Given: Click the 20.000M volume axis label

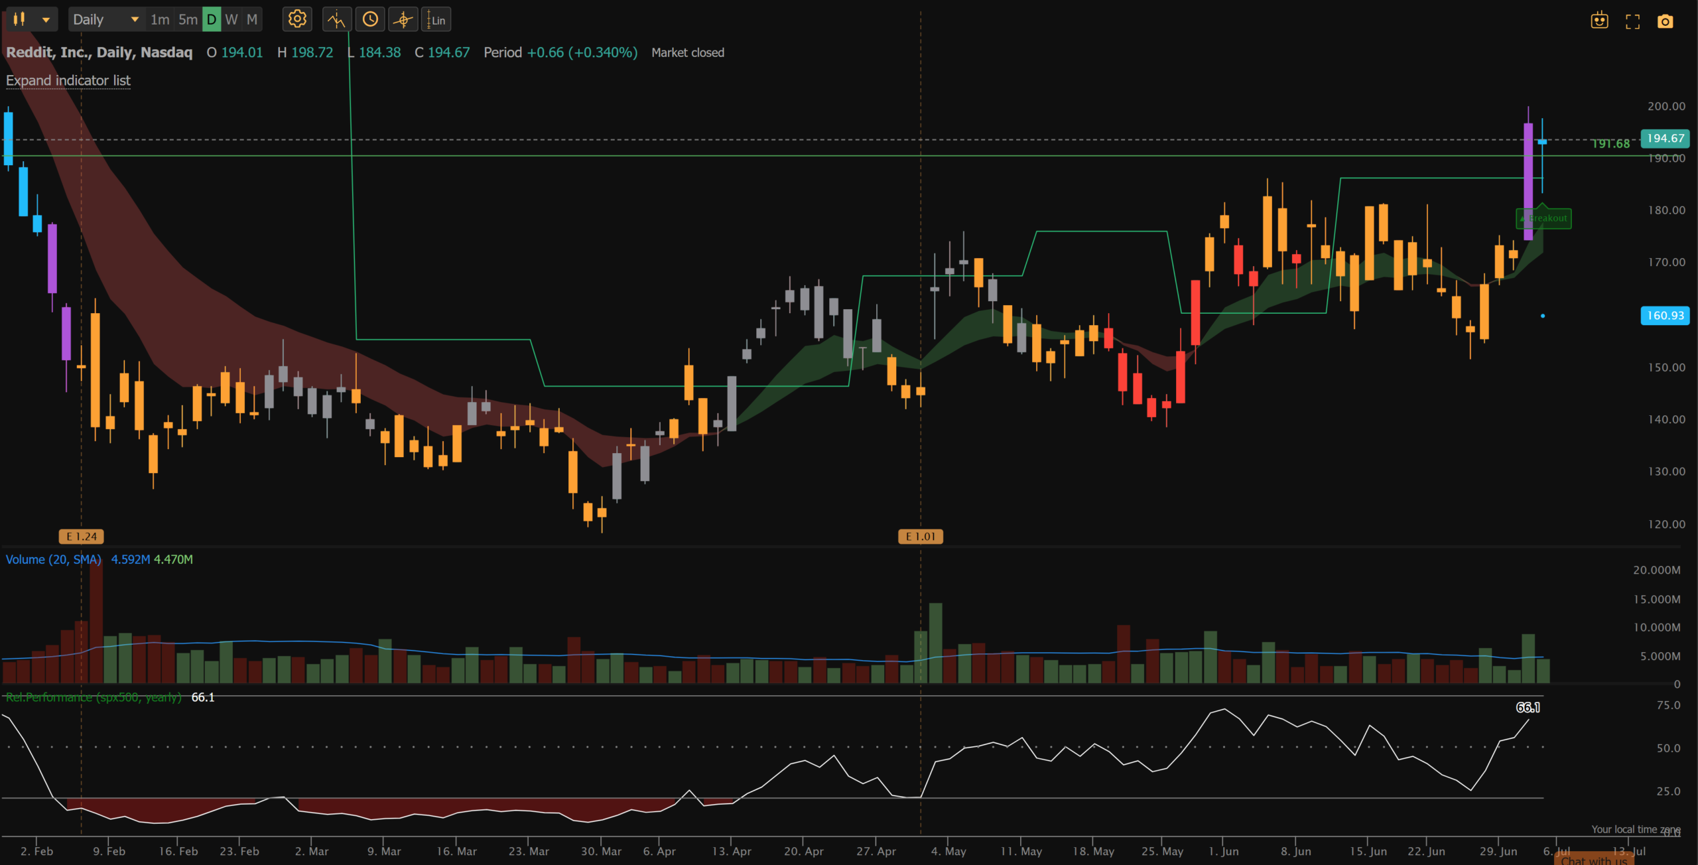Looking at the screenshot, I should click(1657, 570).
